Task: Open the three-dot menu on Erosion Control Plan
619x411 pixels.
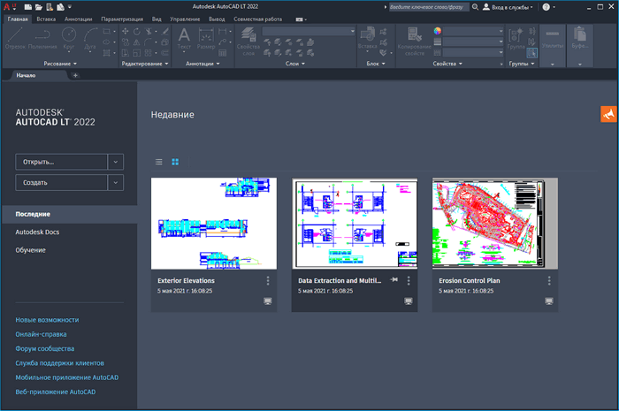Action: click(549, 280)
